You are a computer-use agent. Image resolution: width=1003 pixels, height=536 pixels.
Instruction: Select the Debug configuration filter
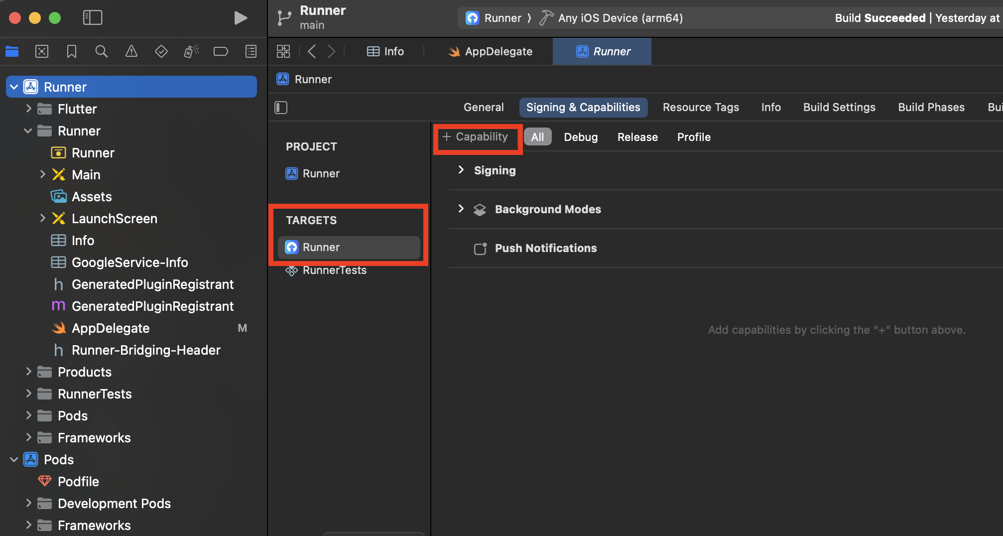[581, 137]
